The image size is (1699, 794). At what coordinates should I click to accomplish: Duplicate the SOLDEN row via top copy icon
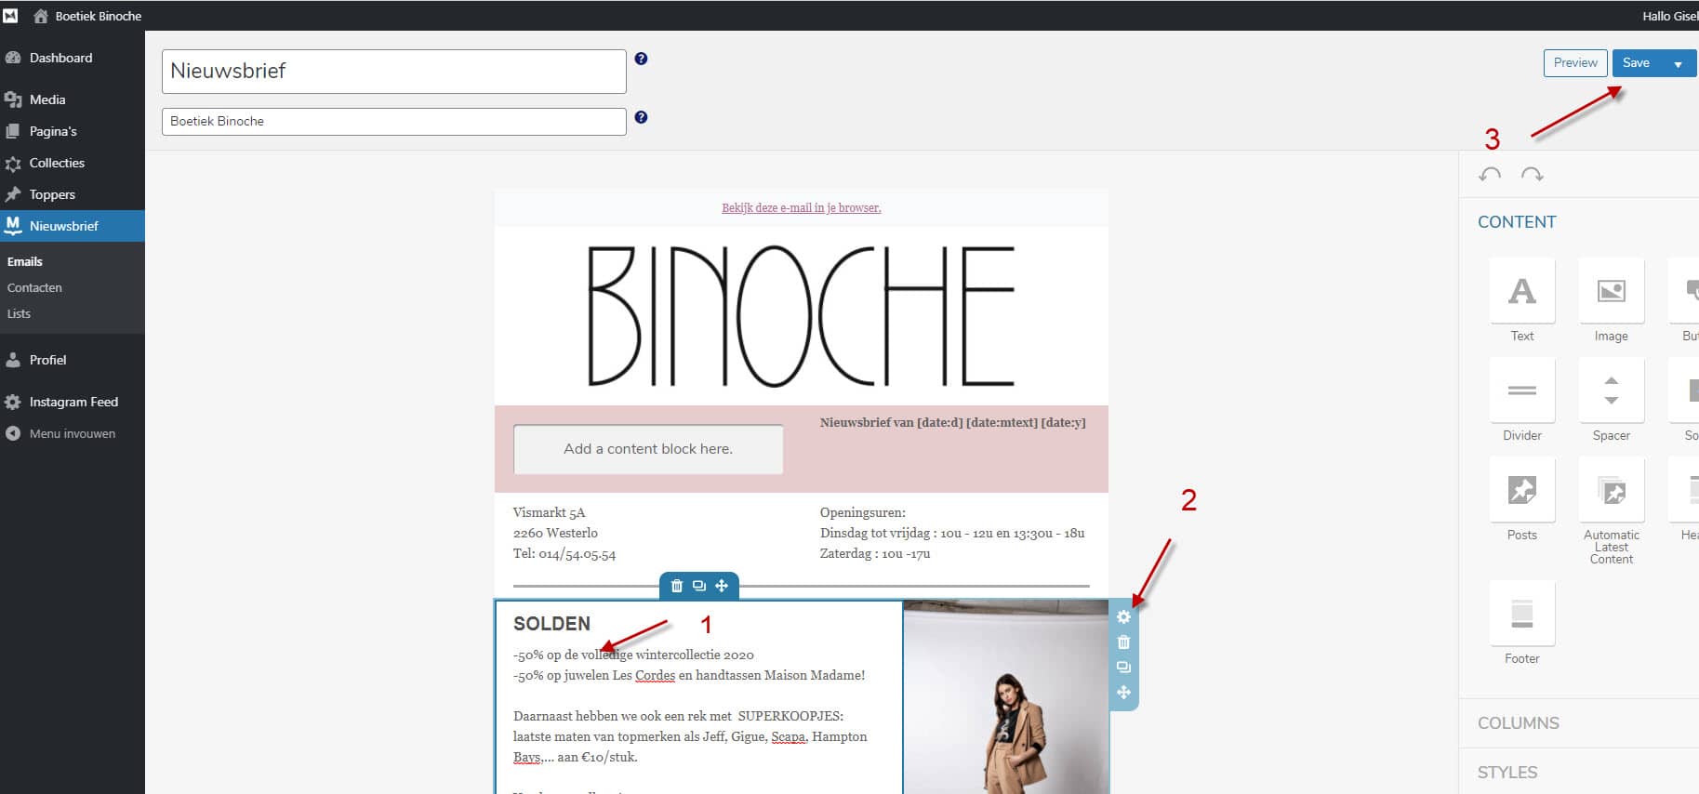(x=699, y=586)
